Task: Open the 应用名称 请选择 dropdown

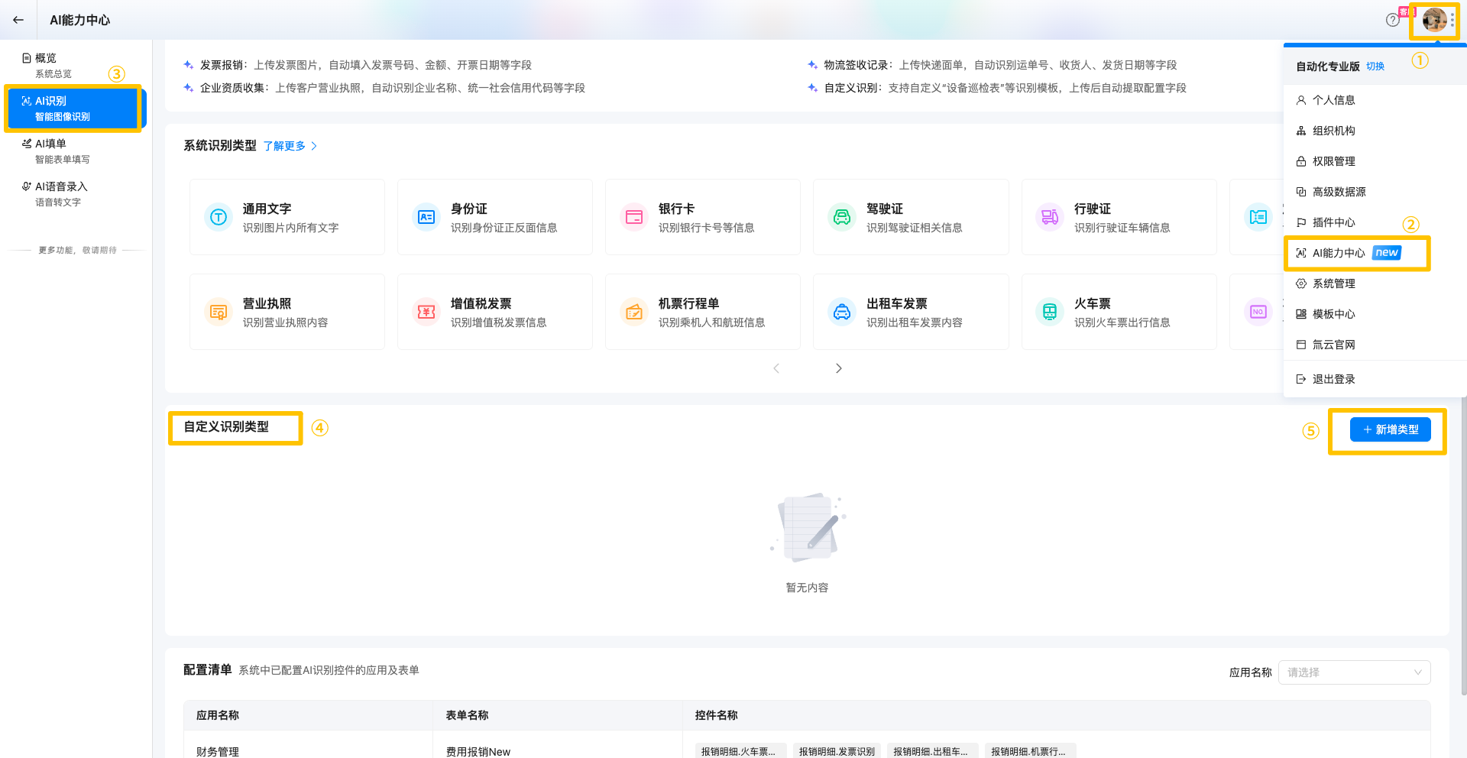Action: (1353, 672)
